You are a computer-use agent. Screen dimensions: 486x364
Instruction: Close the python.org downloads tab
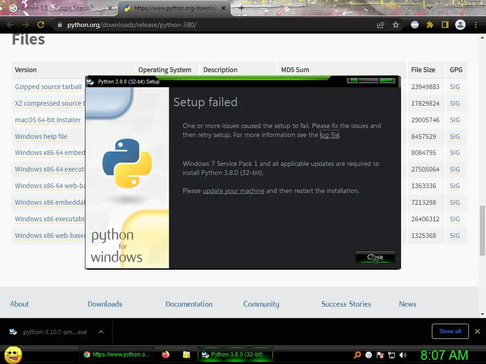(x=224, y=8)
